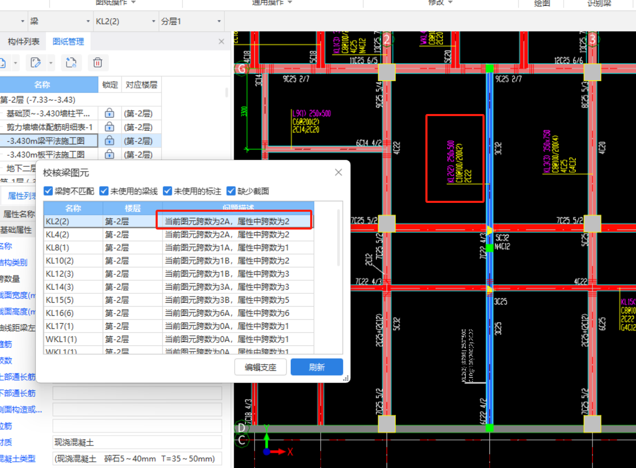Click the magenta L9(1) 250x500 beam annotation

pos(312,113)
